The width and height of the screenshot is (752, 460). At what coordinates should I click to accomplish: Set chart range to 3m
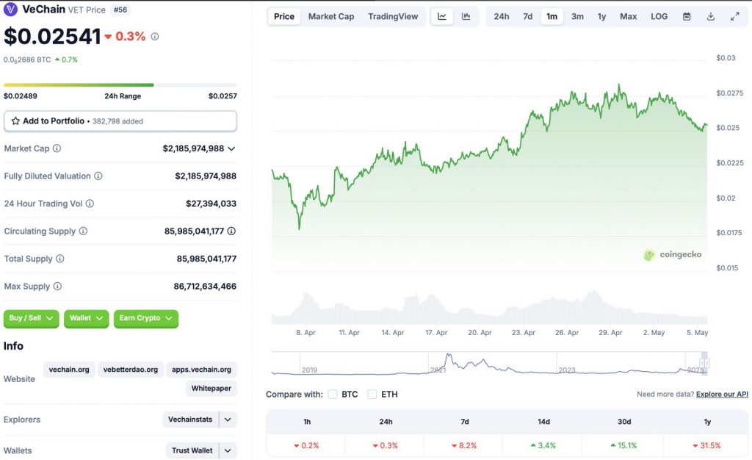[577, 16]
